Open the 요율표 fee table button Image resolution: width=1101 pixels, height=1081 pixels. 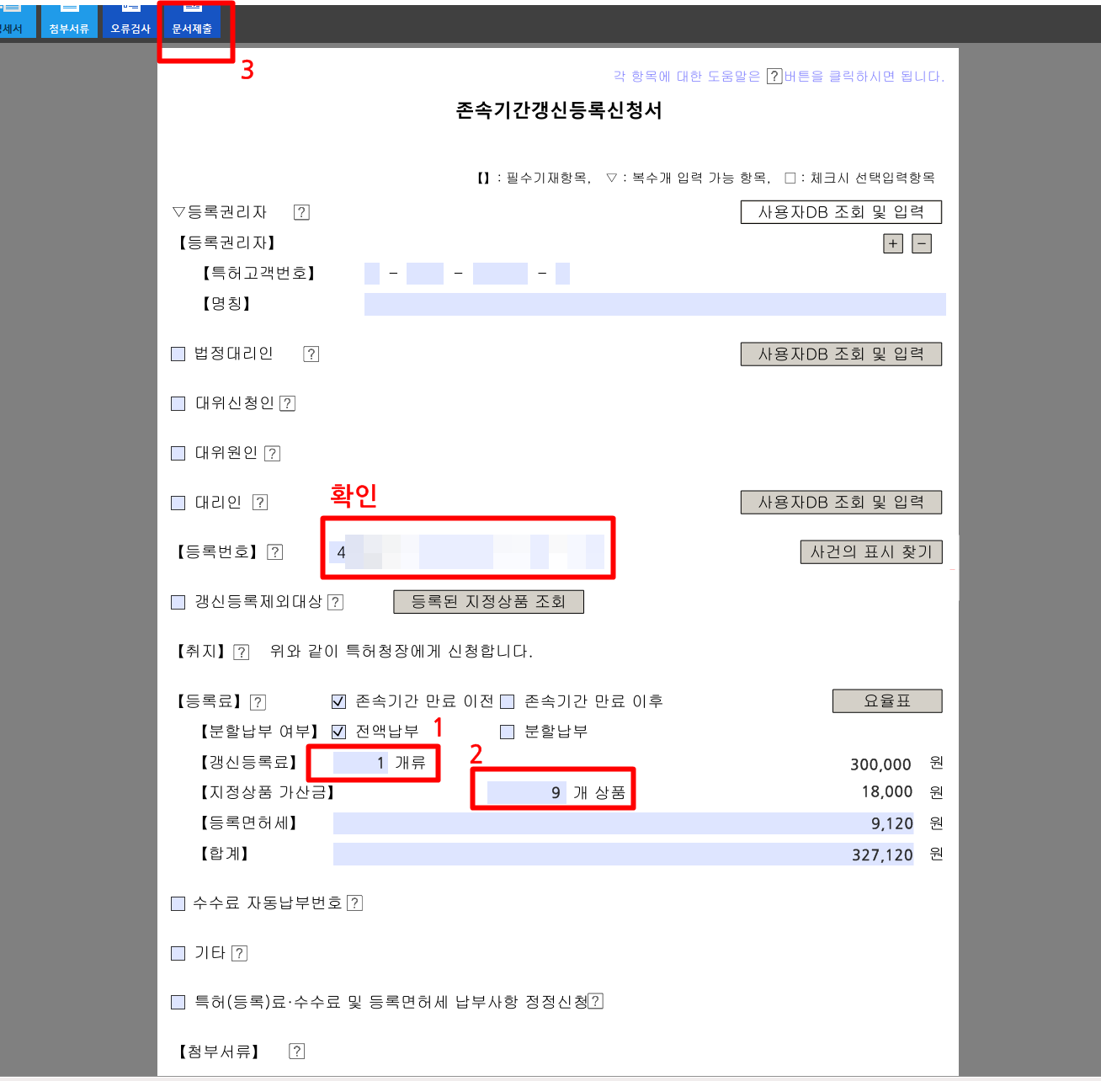click(x=887, y=701)
